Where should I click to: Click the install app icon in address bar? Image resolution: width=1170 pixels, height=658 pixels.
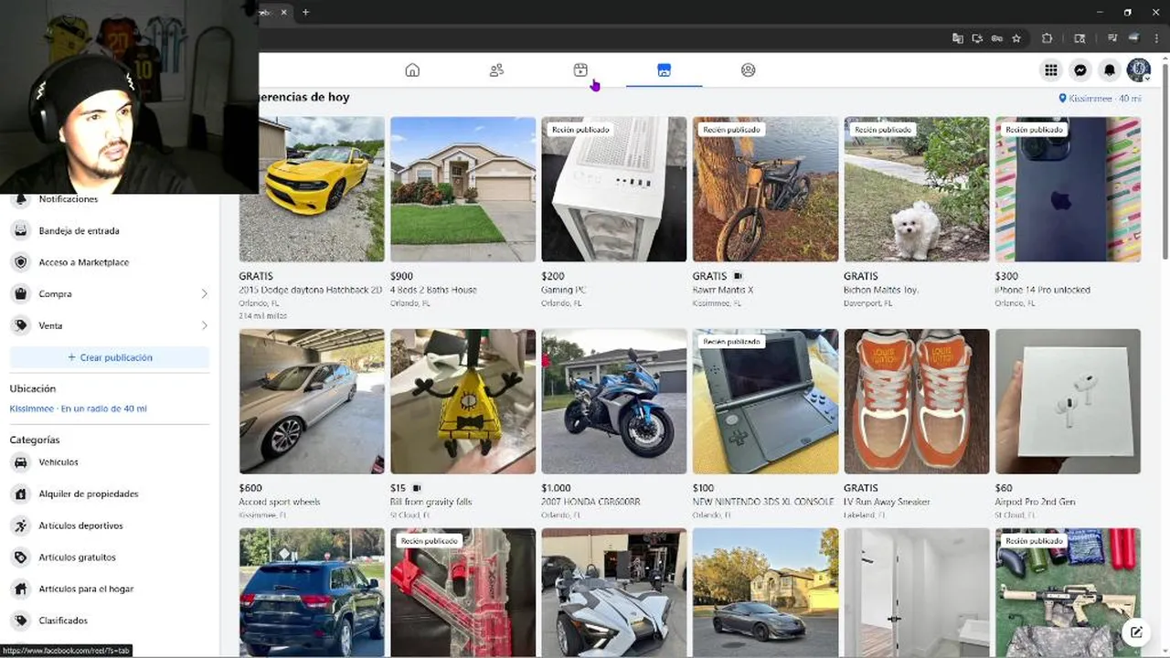click(977, 38)
